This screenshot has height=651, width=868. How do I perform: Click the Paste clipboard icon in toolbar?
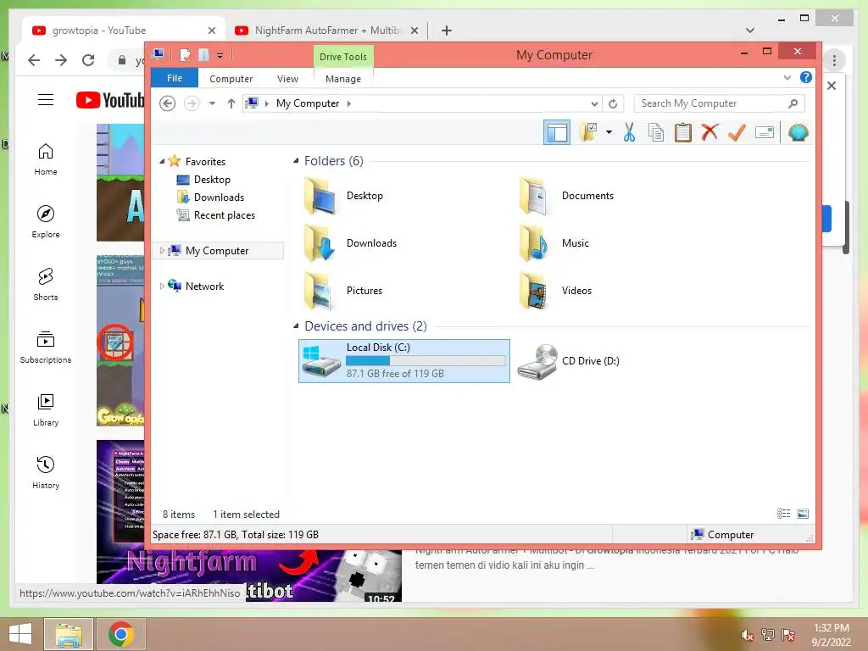[682, 133]
